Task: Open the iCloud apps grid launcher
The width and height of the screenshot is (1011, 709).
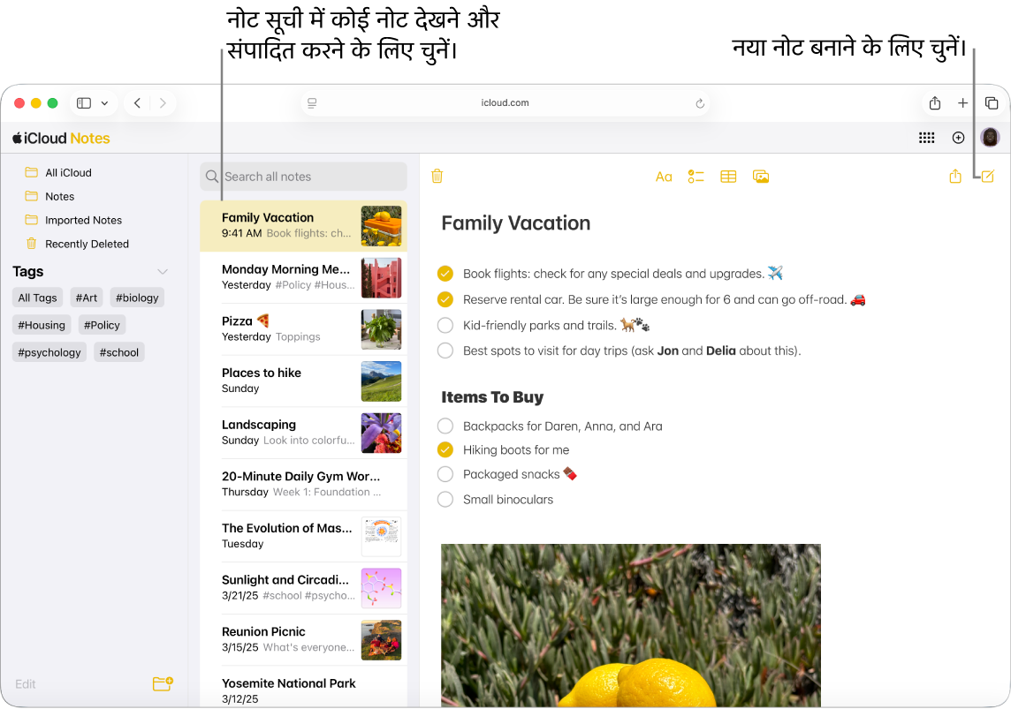Action: 926,138
